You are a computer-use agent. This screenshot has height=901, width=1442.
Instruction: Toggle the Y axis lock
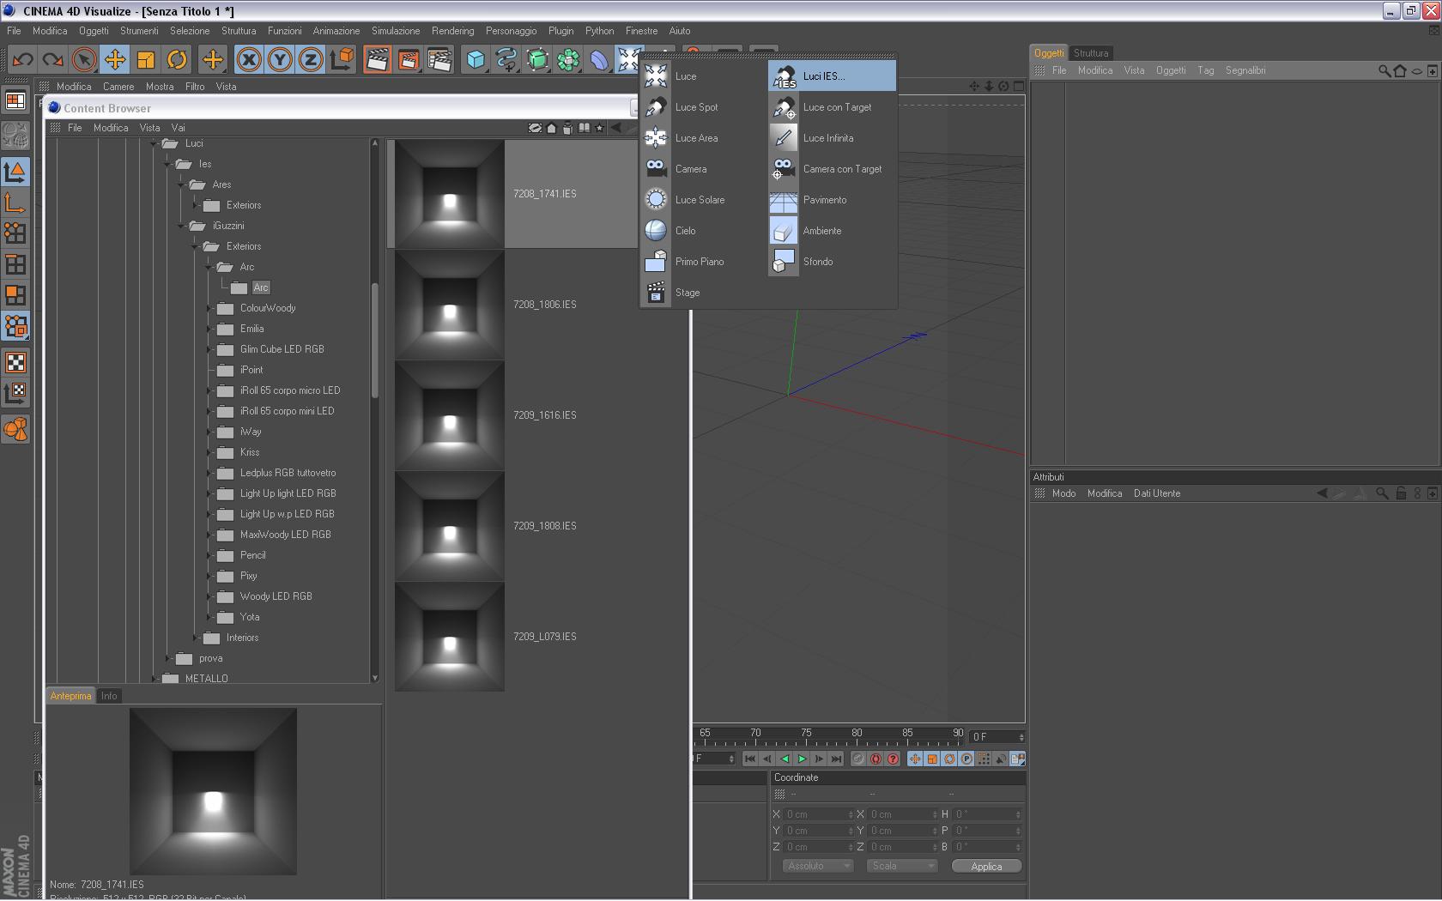[x=280, y=59]
